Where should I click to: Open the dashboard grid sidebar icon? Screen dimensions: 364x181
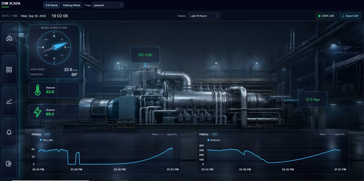[x=9, y=70]
